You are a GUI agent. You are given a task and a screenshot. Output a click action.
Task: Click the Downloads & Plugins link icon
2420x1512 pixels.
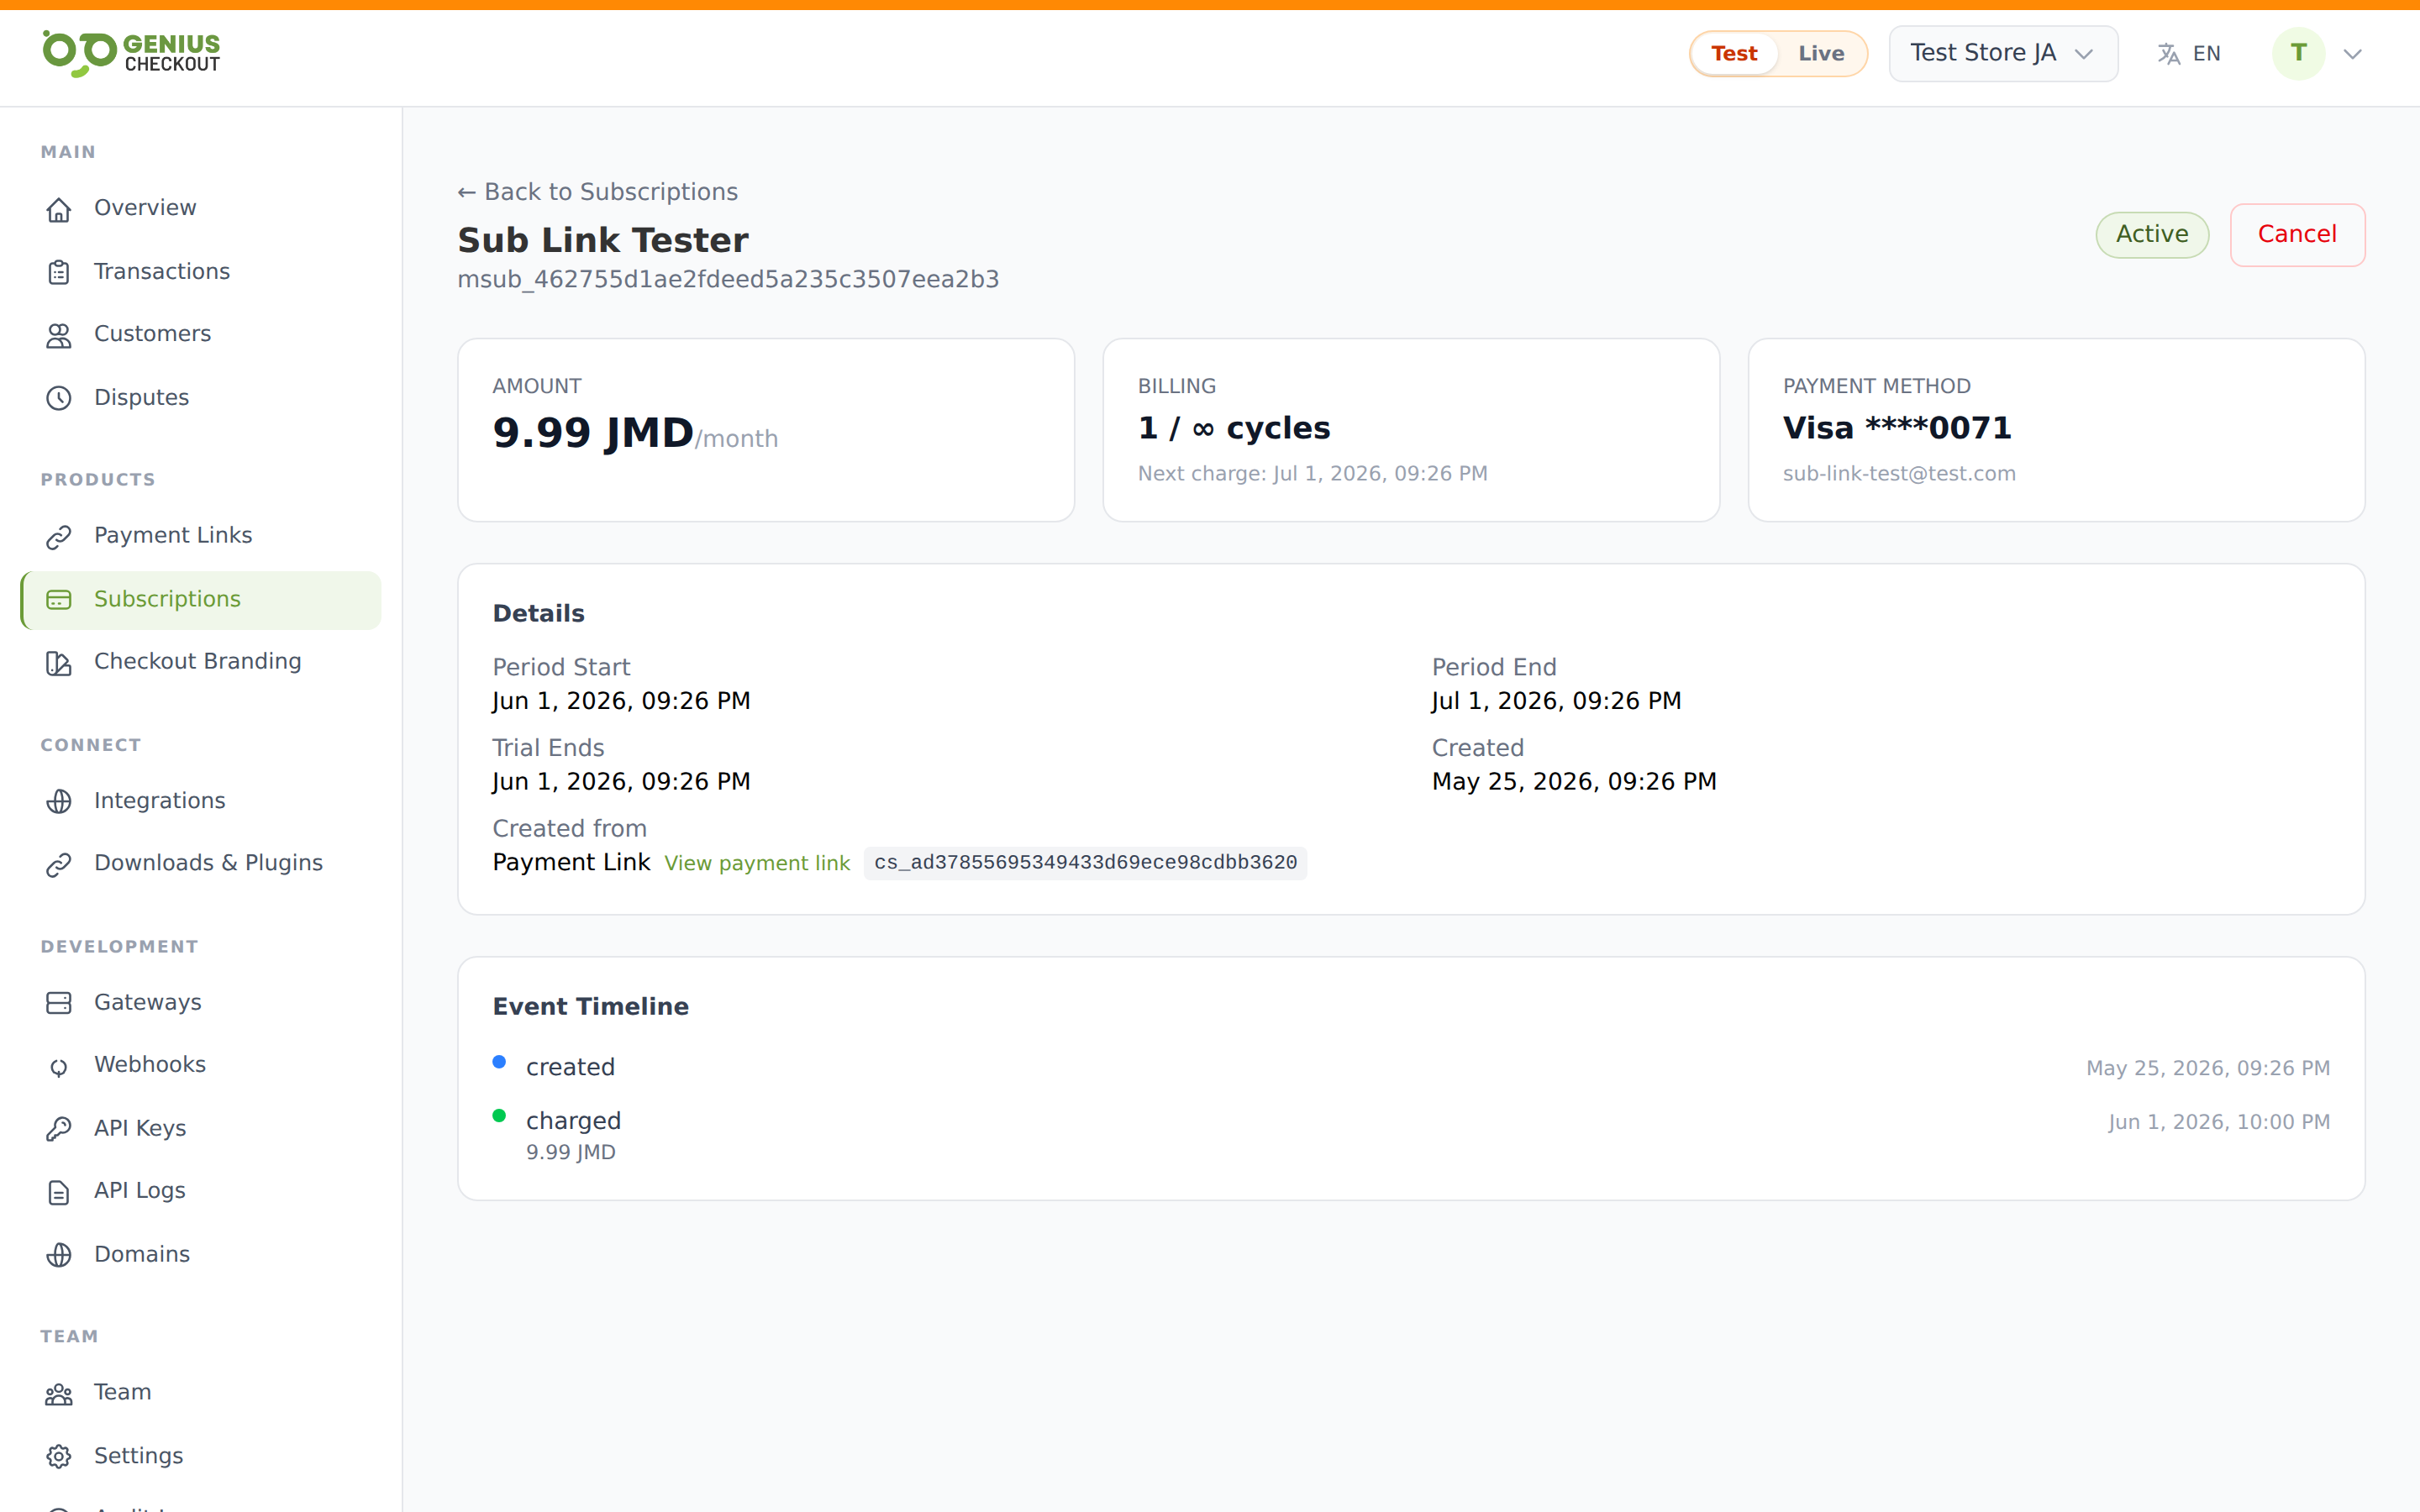[59, 864]
